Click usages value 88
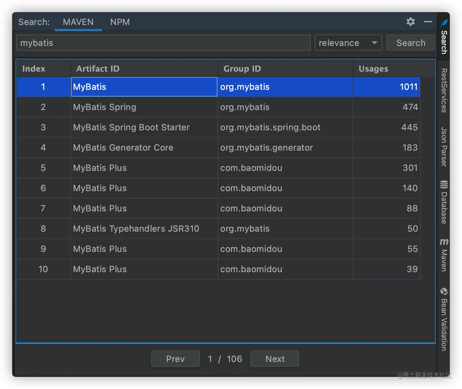The height and width of the screenshot is (389, 462). click(387, 208)
